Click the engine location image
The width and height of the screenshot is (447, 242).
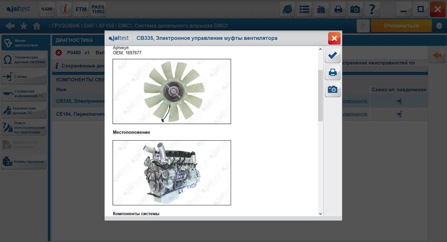click(172, 172)
